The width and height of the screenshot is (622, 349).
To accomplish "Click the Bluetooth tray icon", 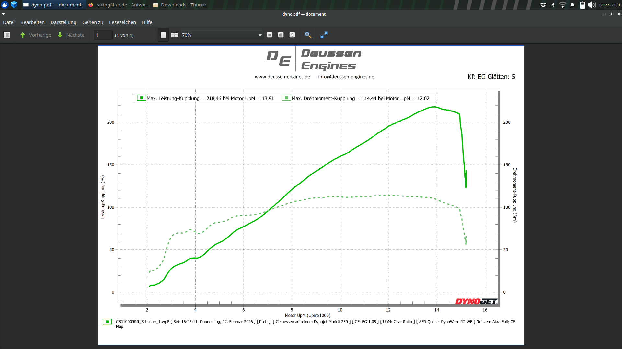I will (x=553, y=5).
